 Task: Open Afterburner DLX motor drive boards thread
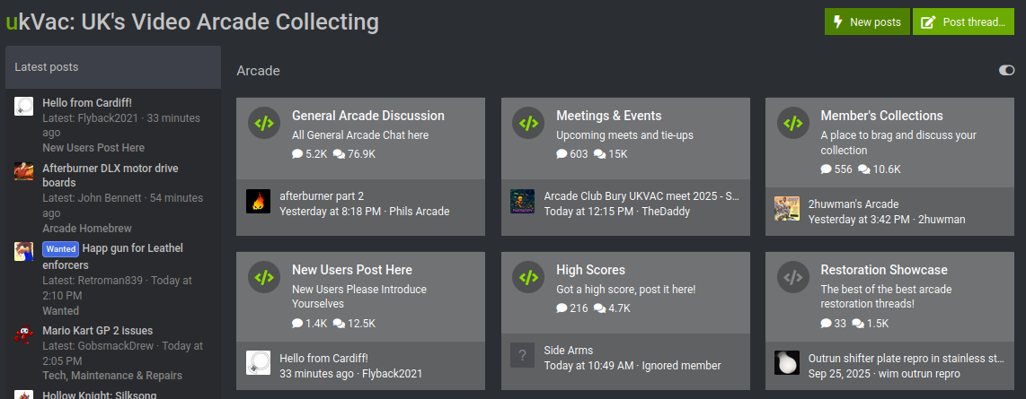110,175
